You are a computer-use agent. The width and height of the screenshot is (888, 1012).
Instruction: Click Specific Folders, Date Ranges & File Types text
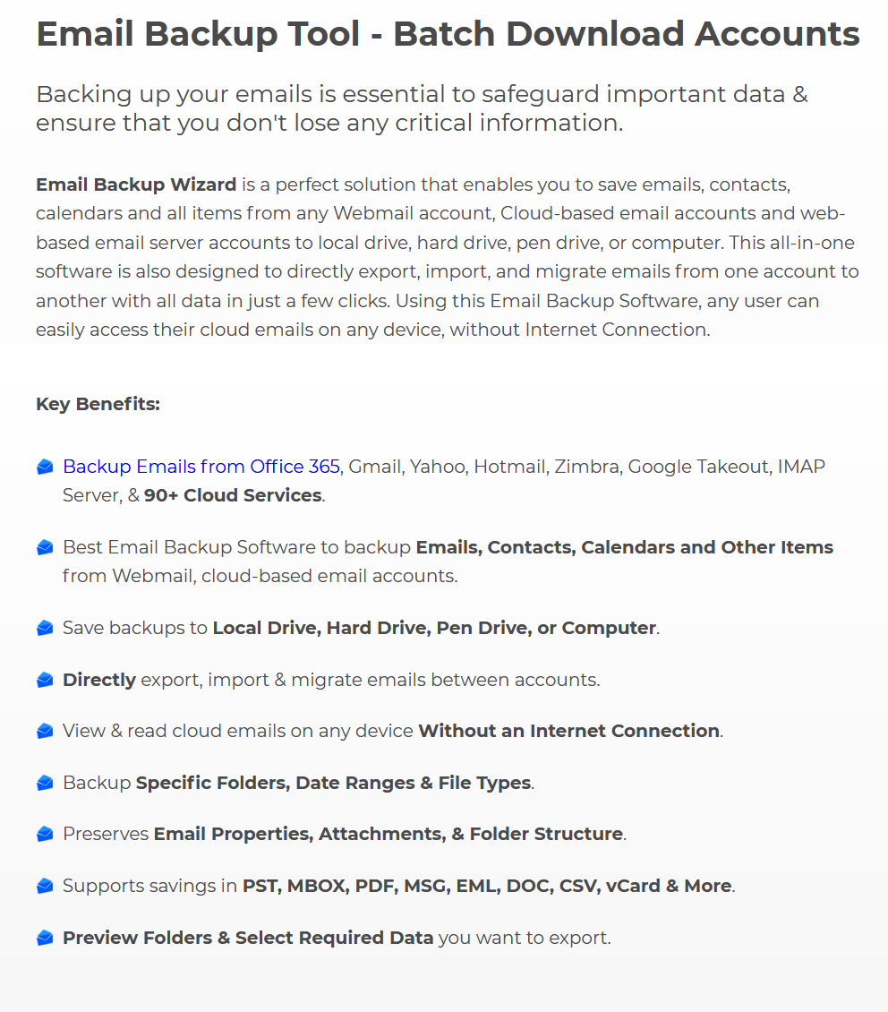pos(333,783)
